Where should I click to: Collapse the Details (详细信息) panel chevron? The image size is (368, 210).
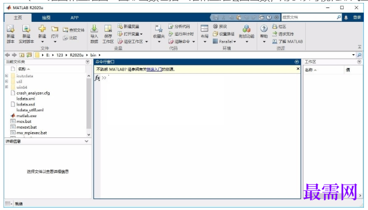(x=87, y=141)
